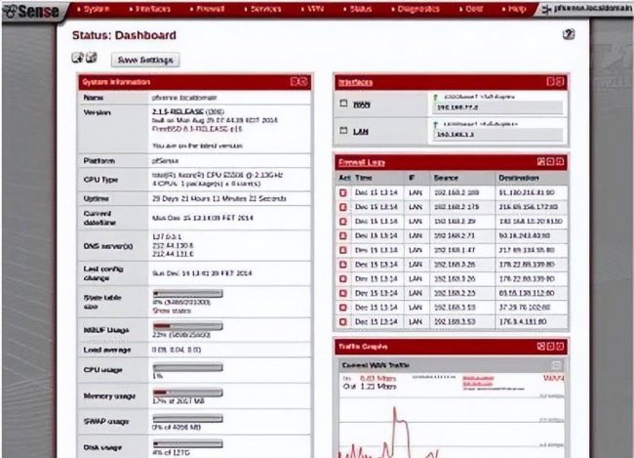Click block icon for source 192.168.1.47

tap(343, 250)
